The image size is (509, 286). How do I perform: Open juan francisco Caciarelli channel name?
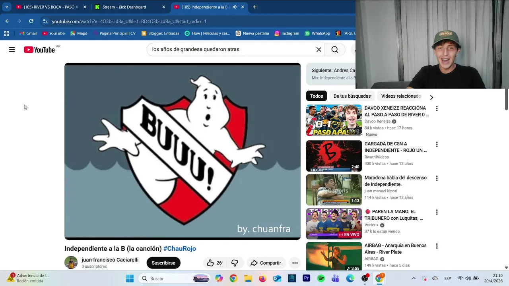tap(110, 260)
